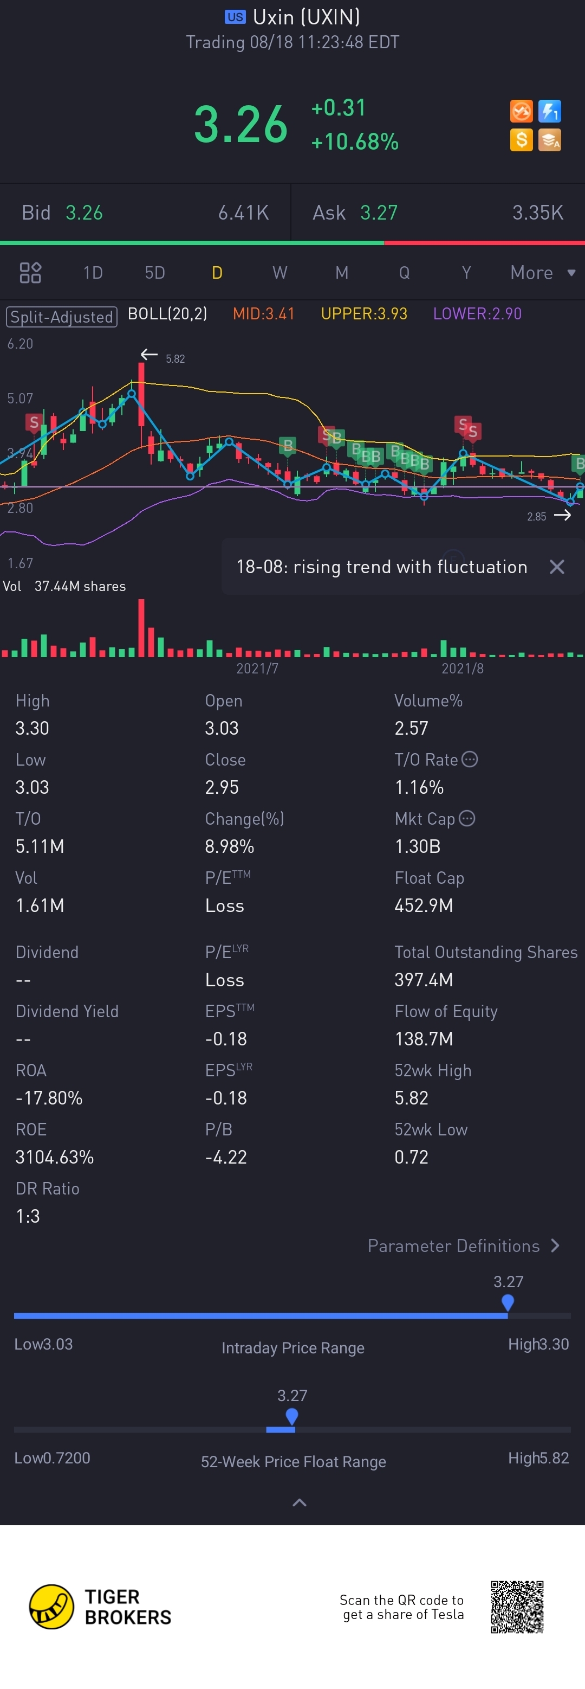Tap the Bid 3.26 price
The image size is (585, 1689).
tap(84, 213)
